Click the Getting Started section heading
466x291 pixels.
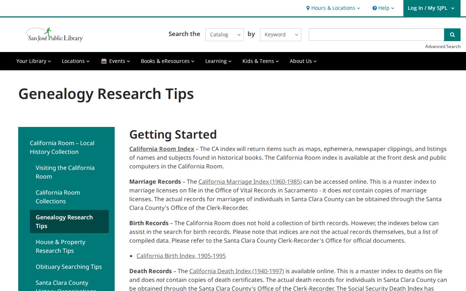173,135
